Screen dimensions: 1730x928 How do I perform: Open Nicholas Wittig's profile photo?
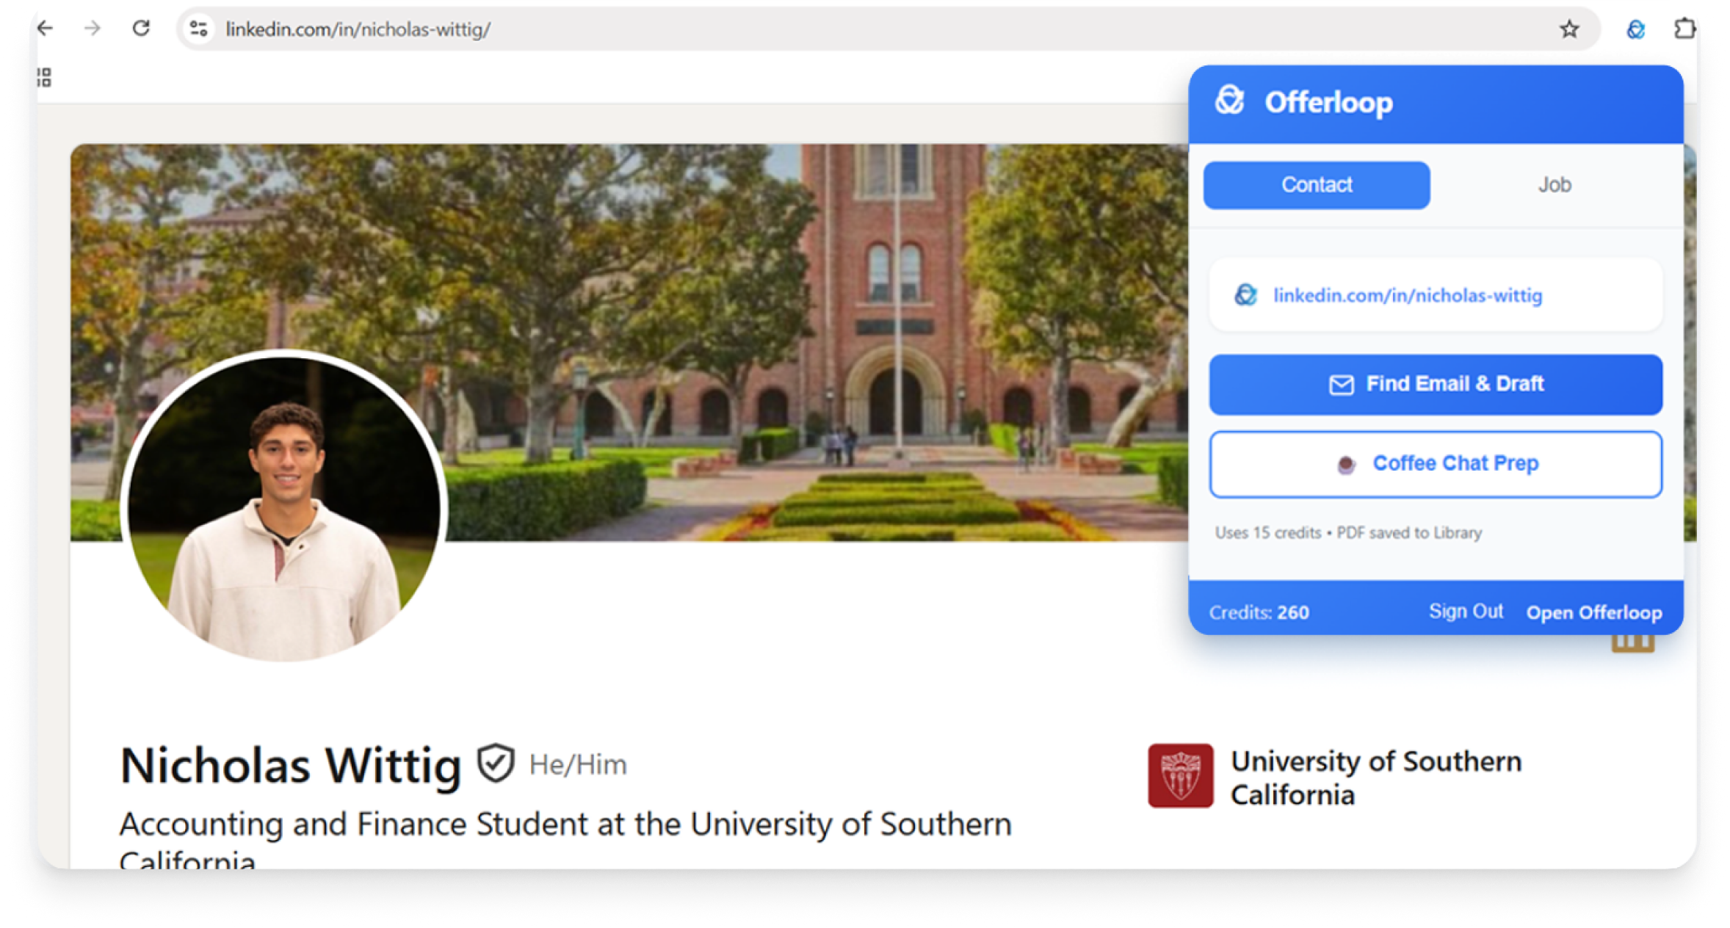[283, 507]
